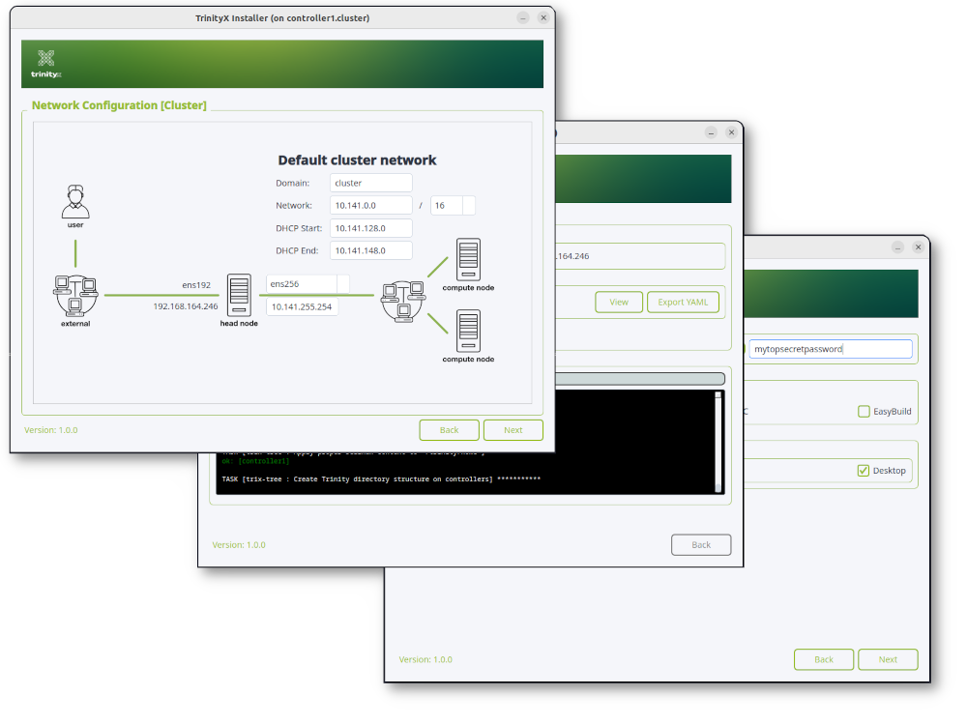
Task: Select the lower compute node icon
Action: pyautogui.click(x=468, y=331)
